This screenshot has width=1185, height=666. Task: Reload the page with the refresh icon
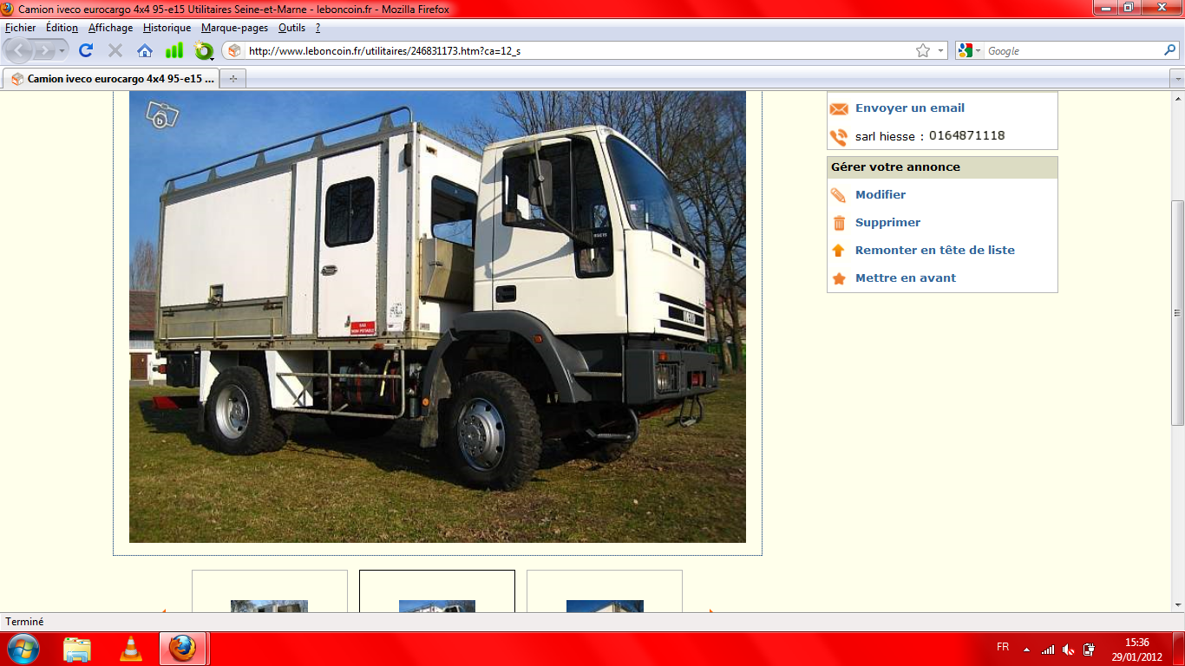86,50
